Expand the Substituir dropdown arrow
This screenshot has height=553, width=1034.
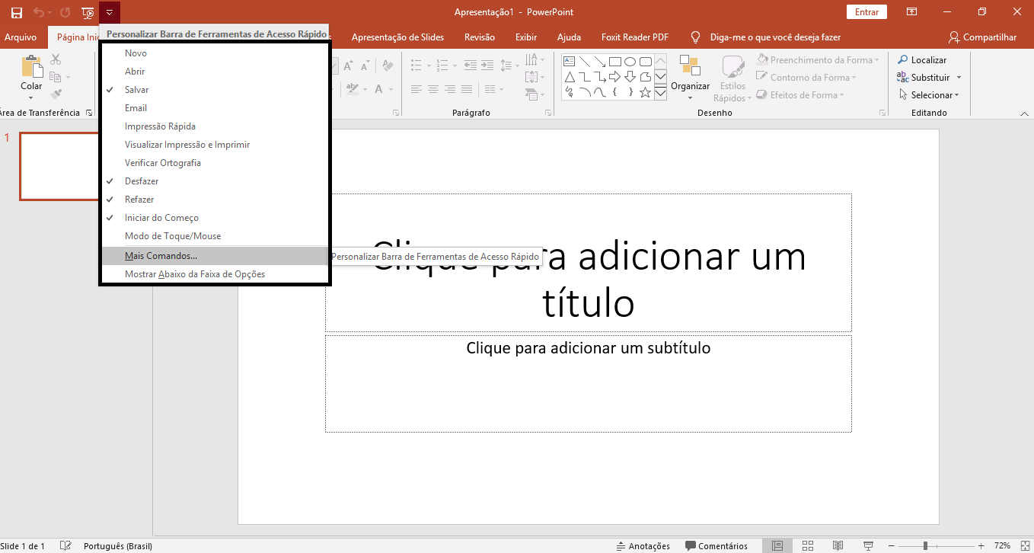(x=959, y=78)
